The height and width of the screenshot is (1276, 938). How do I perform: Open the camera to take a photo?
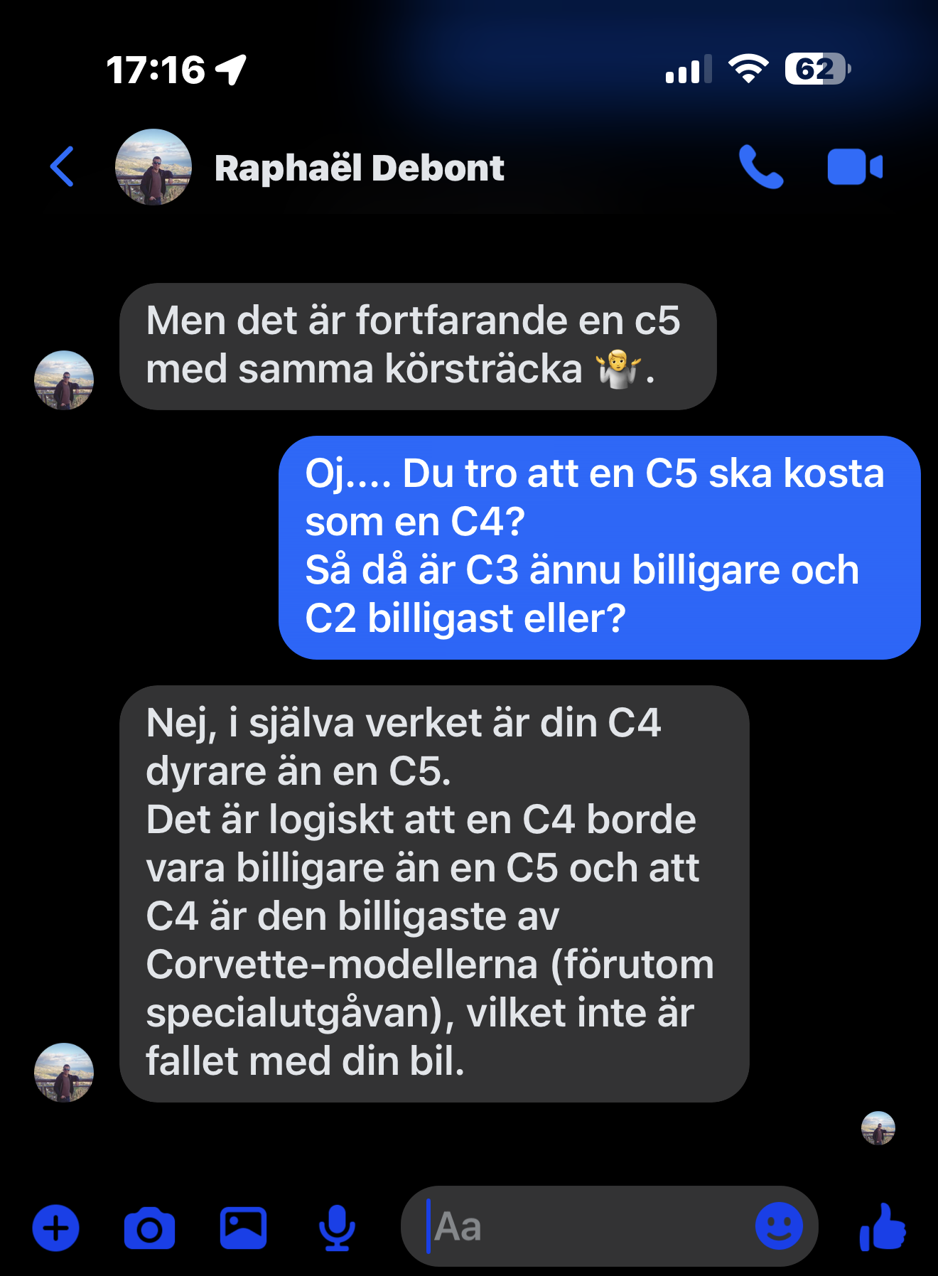tap(149, 1228)
